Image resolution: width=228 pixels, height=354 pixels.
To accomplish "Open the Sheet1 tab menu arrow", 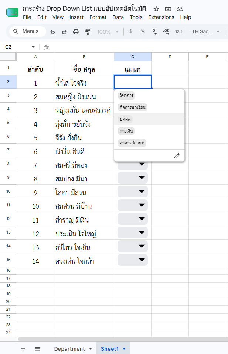I will click(124, 349).
